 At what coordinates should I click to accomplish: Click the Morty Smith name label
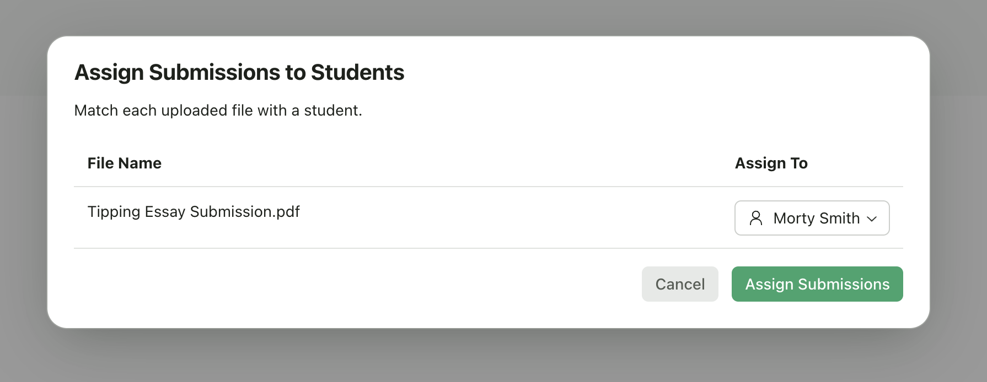[816, 218]
